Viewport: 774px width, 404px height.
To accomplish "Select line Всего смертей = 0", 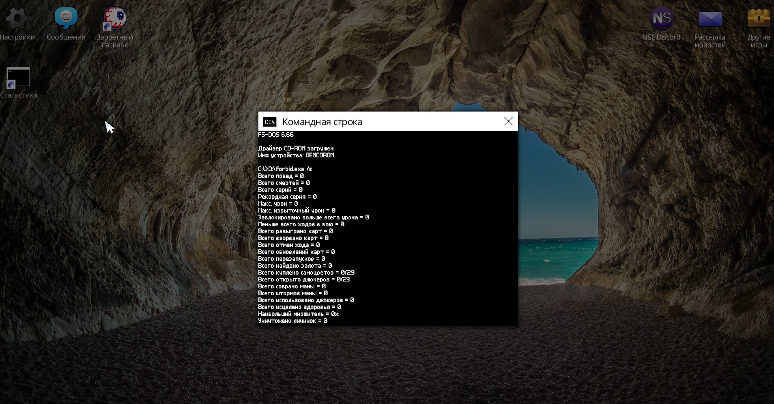I will pyautogui.click(x=284, y=183).
